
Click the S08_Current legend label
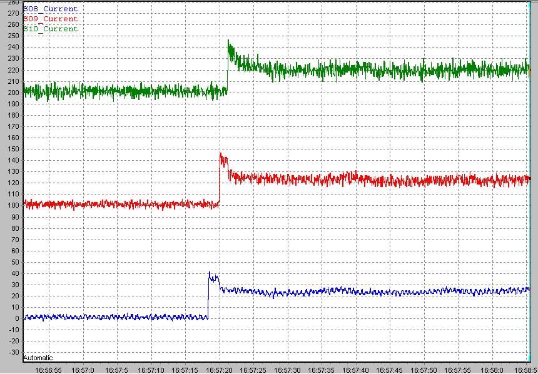[x=50, y=9]
